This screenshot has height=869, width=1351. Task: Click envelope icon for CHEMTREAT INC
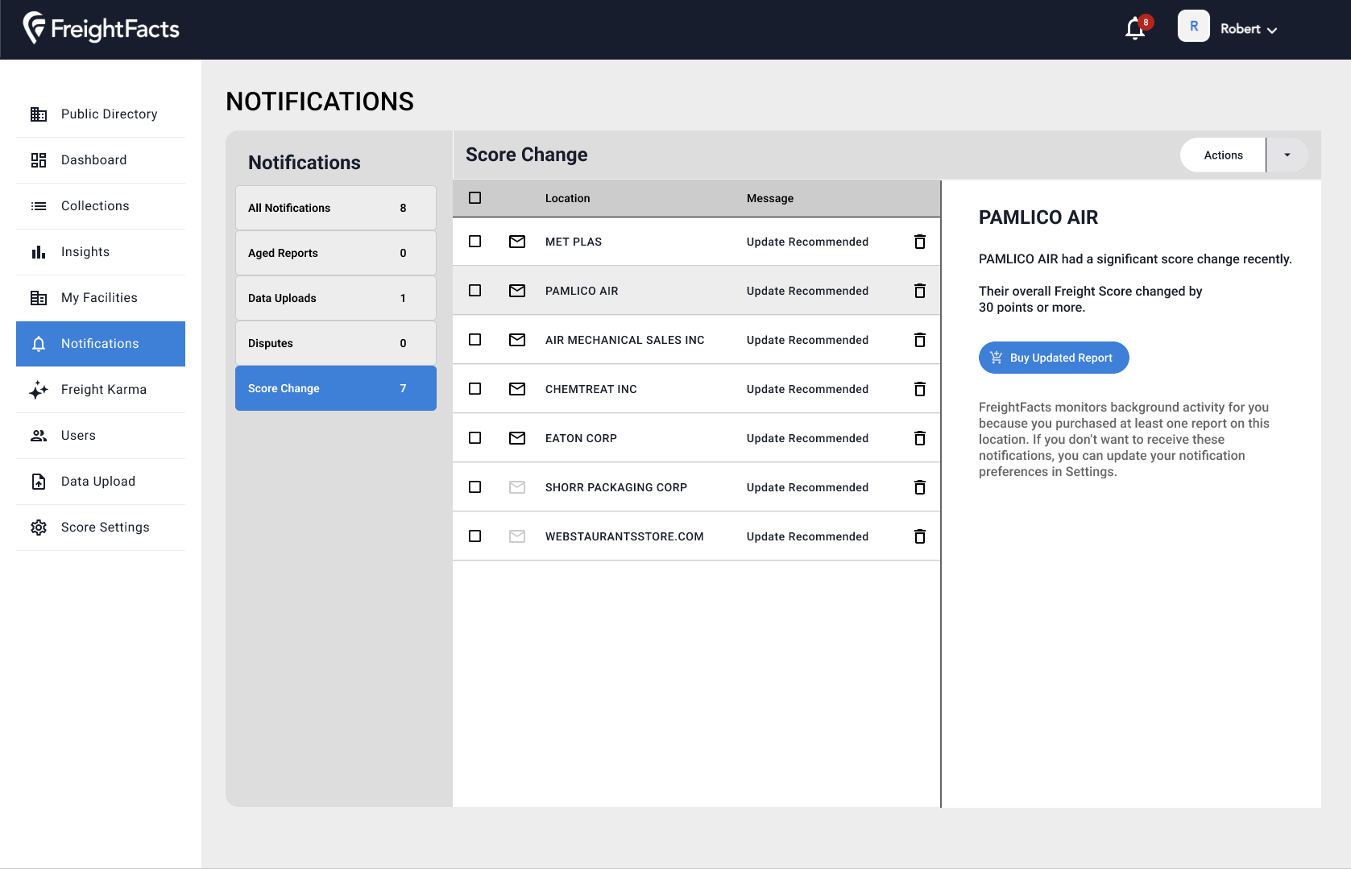(517, 389)
